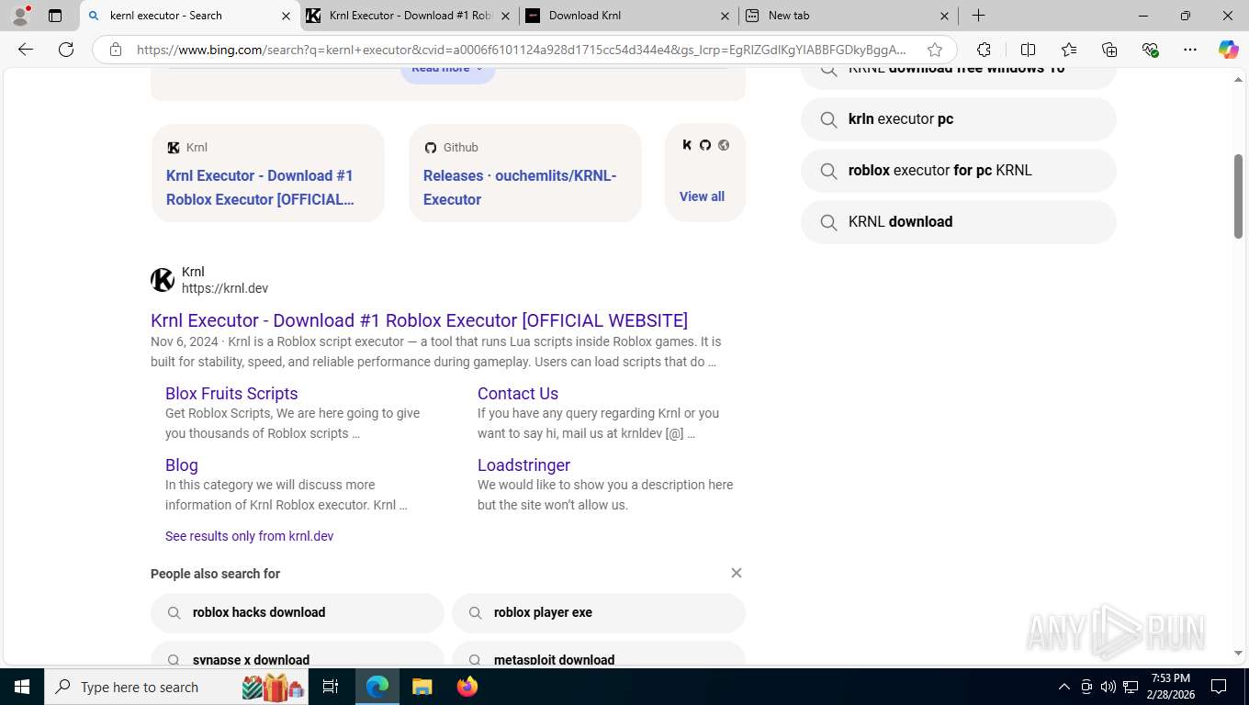Screen dimensions: 1249x705
Task: Close the kernl executor - Search tab
Action: (285, 16)
